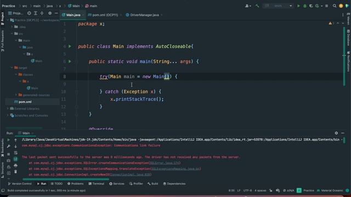Open the Dependencies tool tab
The height and width of the screenshot is (197, 351).
174,184
